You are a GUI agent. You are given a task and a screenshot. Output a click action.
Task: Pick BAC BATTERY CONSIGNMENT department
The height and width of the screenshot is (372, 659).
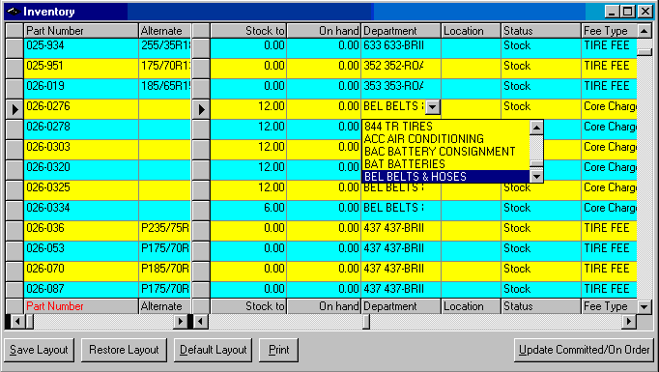[x=445, y=152]
